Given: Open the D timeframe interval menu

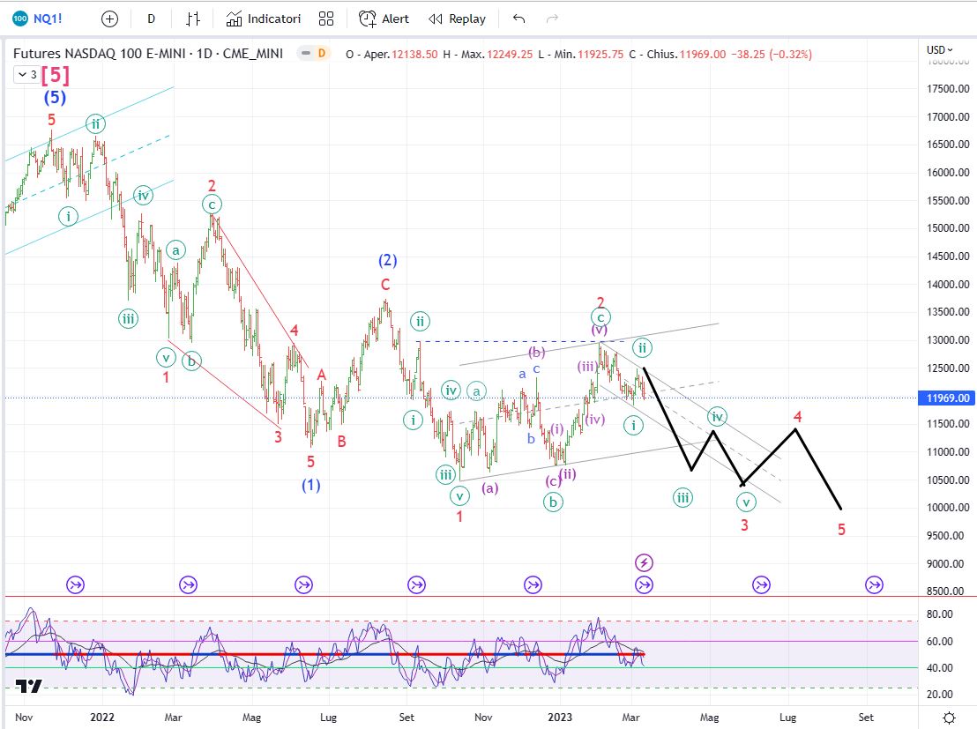Looking at the screenshot, I should pos(151,19).
